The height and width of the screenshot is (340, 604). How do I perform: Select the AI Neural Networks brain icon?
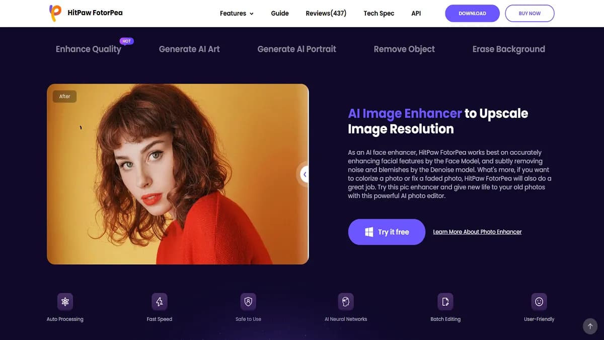346,302
